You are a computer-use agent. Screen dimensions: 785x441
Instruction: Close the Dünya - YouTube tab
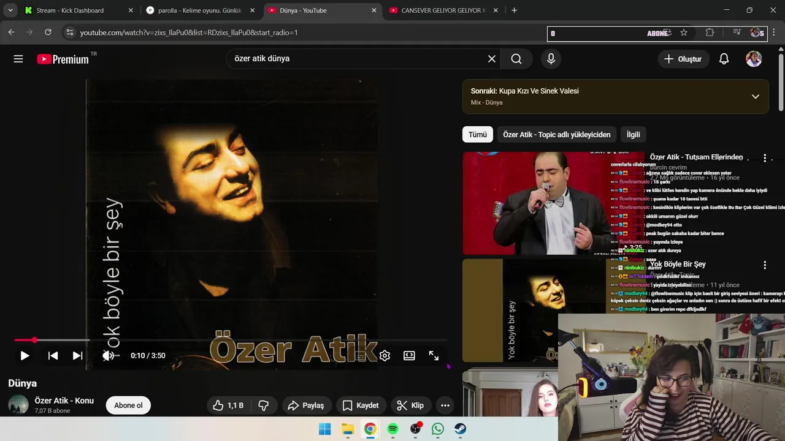tap(374, 10)
